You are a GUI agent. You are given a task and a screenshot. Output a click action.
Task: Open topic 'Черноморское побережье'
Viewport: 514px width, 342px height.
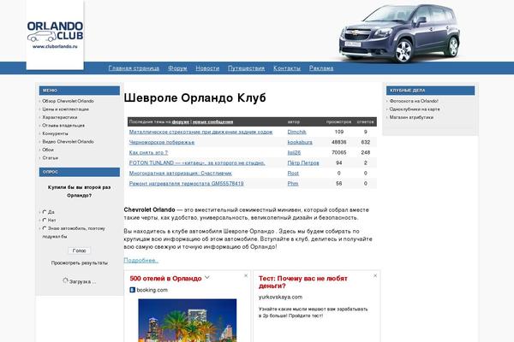tap(162, 143)
